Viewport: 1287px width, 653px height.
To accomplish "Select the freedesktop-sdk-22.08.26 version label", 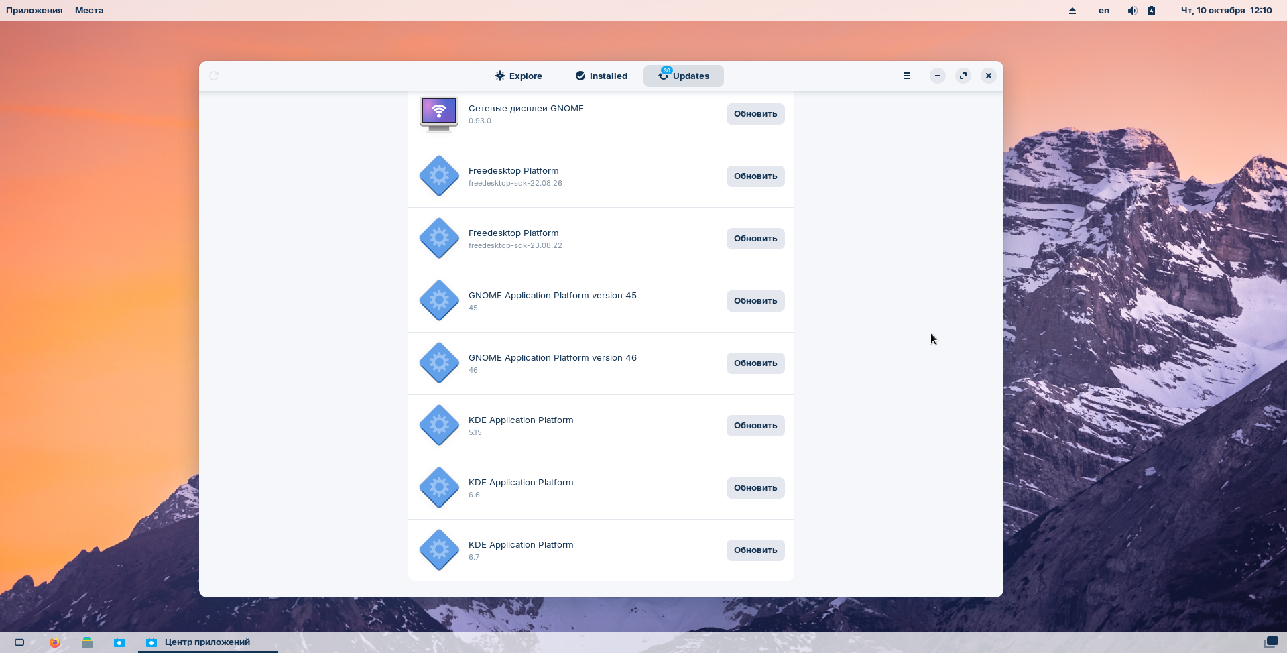I will point(515,183).
